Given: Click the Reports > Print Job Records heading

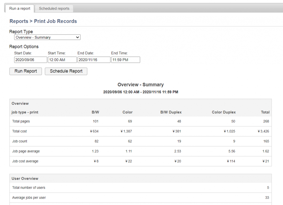Looking at the screenshot, I should pyautogui.click(x=43, y=21).
